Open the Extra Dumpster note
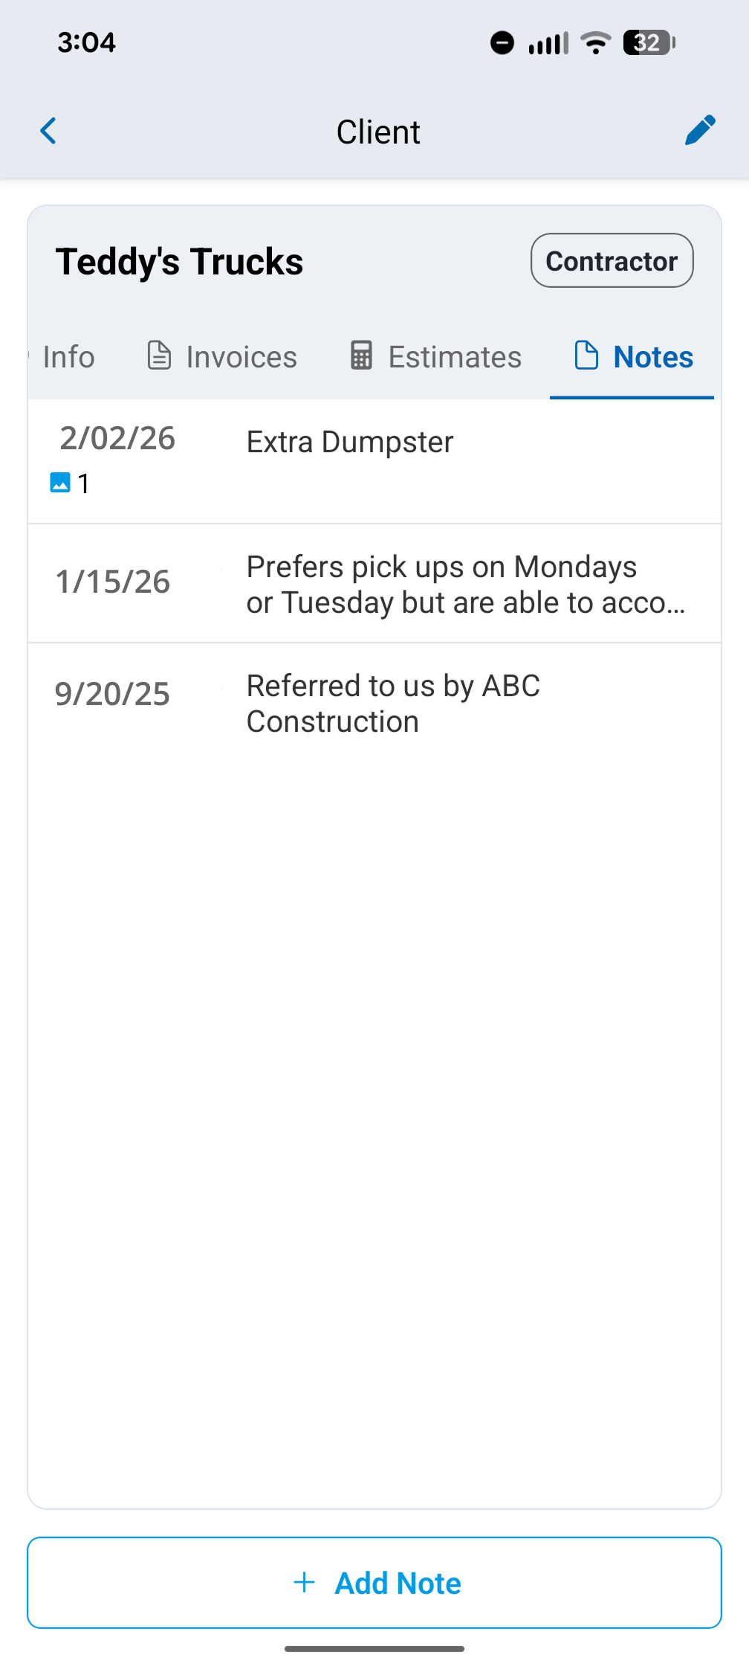The width and height of the screenshot is (749, 1669). [x=374, y=461]
